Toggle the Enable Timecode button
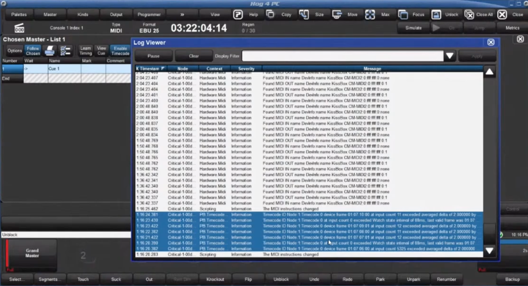Image resolution: width=528 pixels, height=286 pixels. (120, 51)
